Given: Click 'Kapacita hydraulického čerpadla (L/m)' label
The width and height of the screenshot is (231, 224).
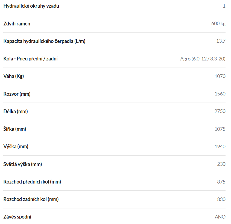Looking at the screenshot, I should point(44,41).
